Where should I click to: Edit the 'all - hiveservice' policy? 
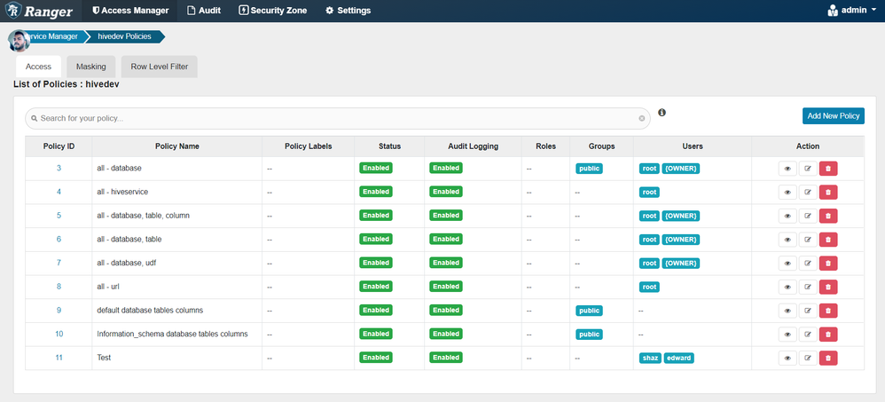point(808,192)
